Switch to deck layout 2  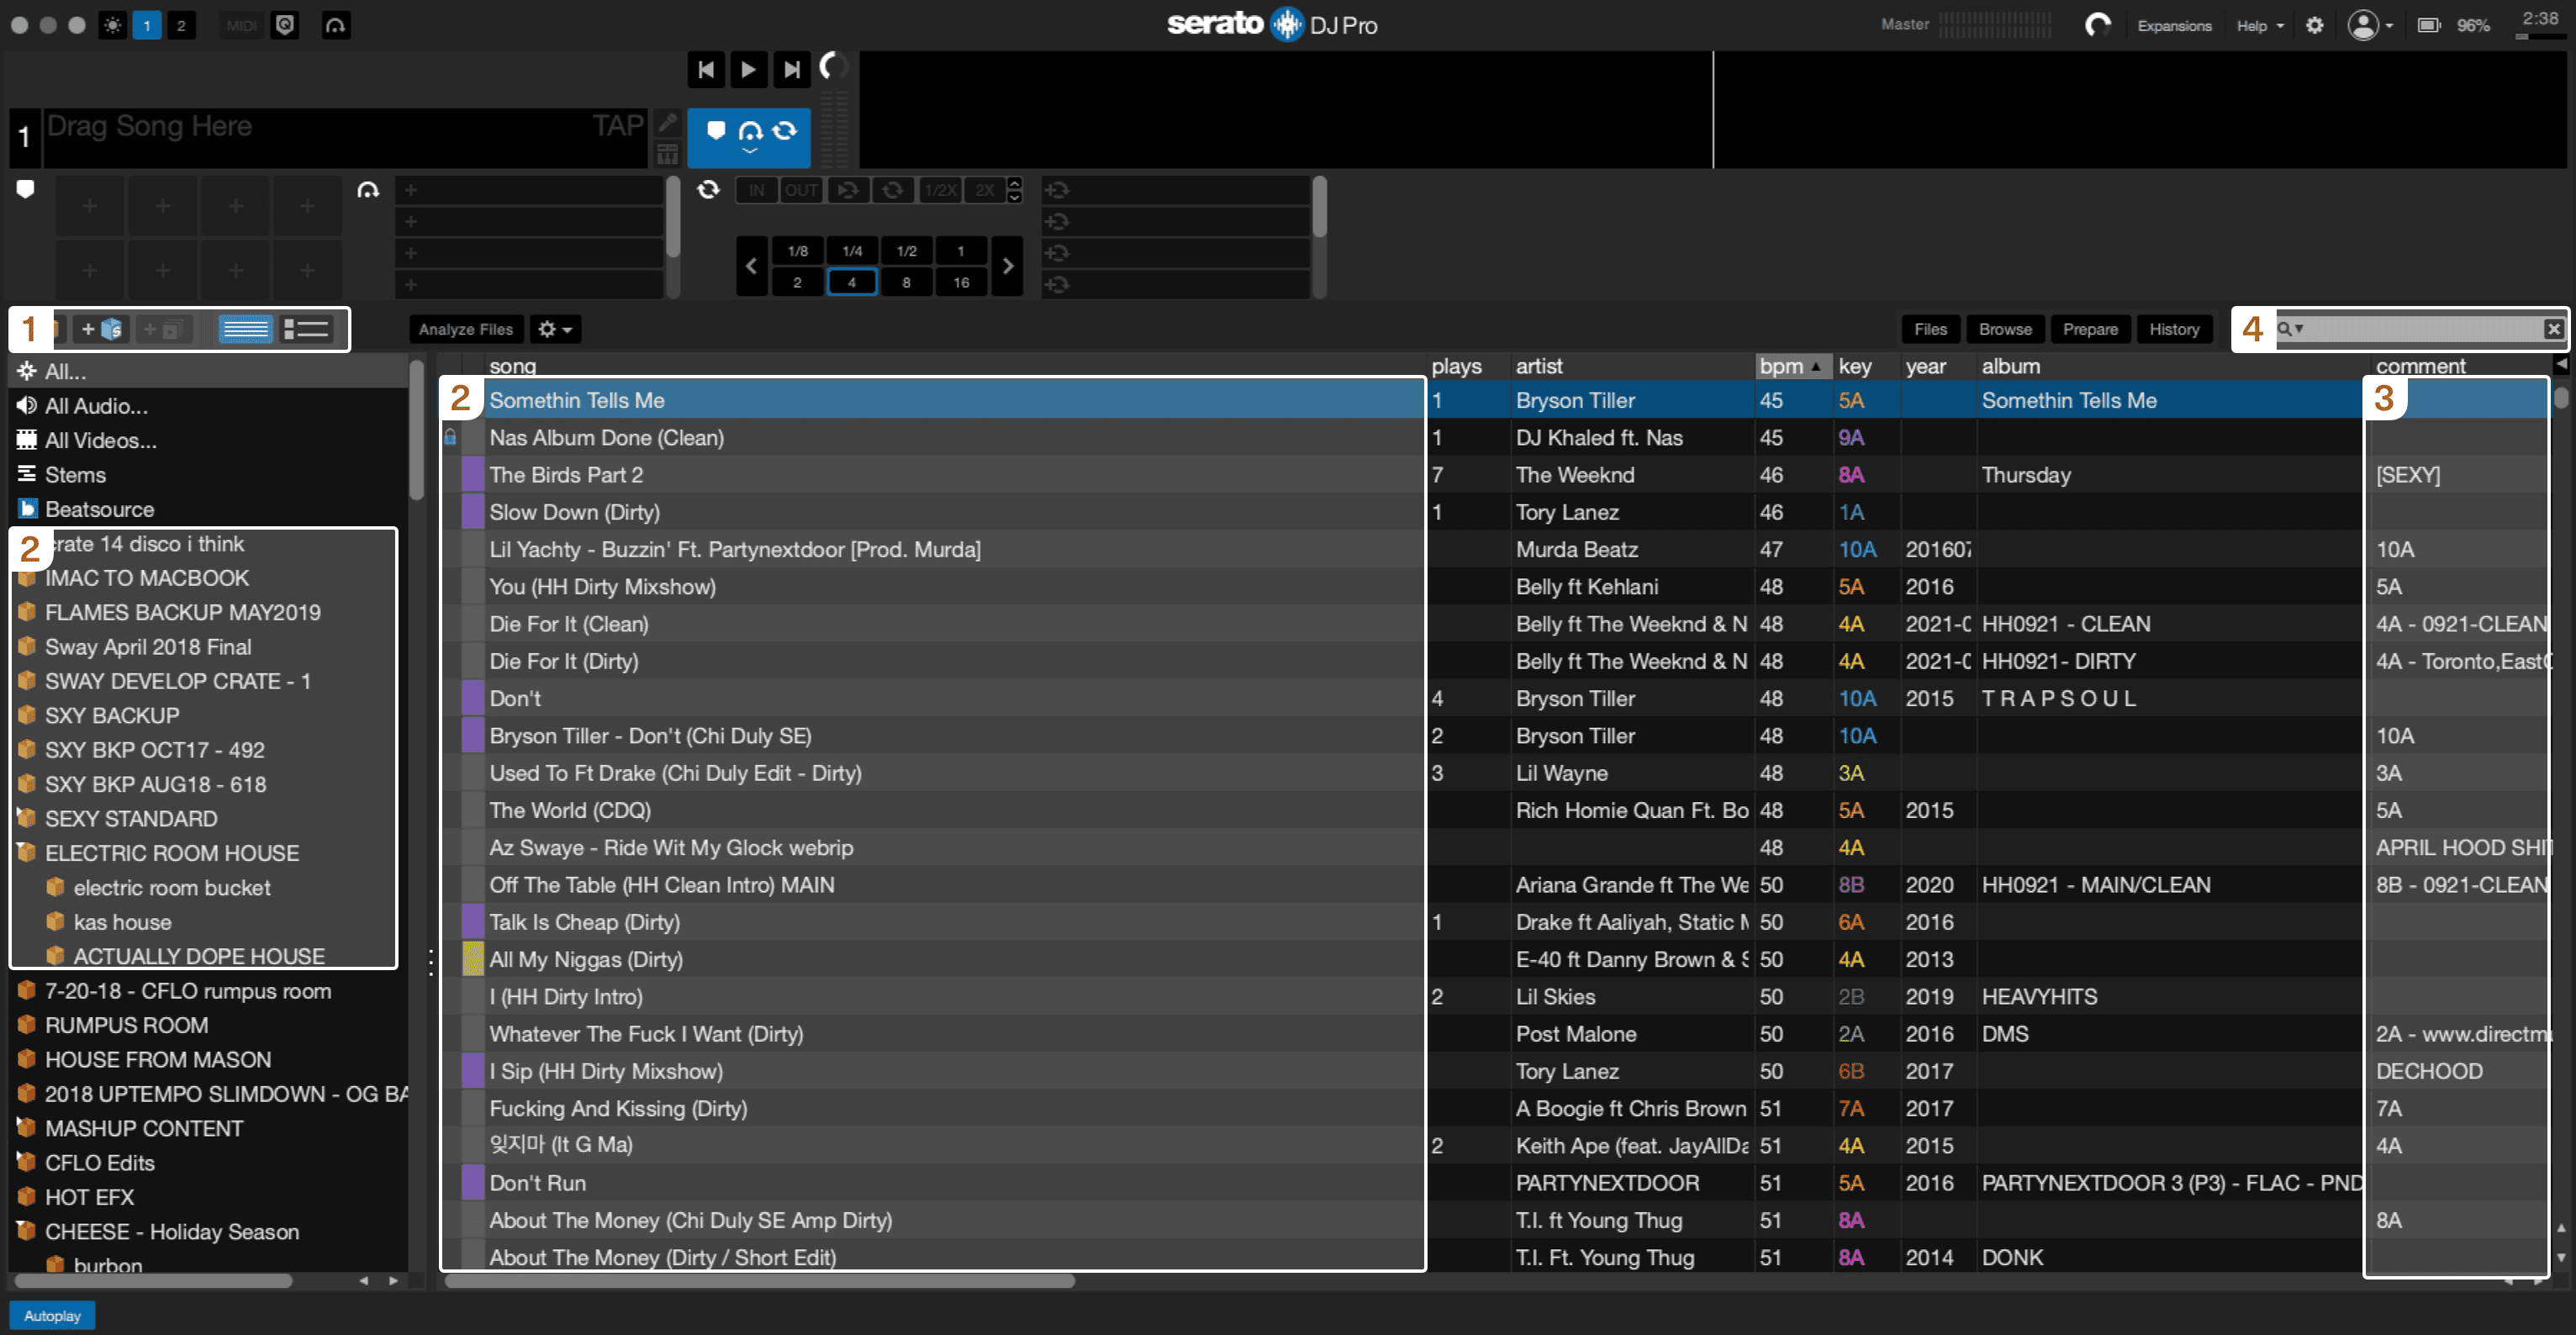(x=181, y=25)
